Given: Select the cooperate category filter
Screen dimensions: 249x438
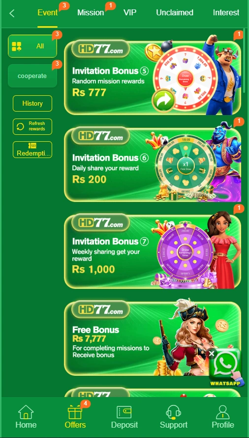Looking at the screenshot, I should tap(32, 76).
